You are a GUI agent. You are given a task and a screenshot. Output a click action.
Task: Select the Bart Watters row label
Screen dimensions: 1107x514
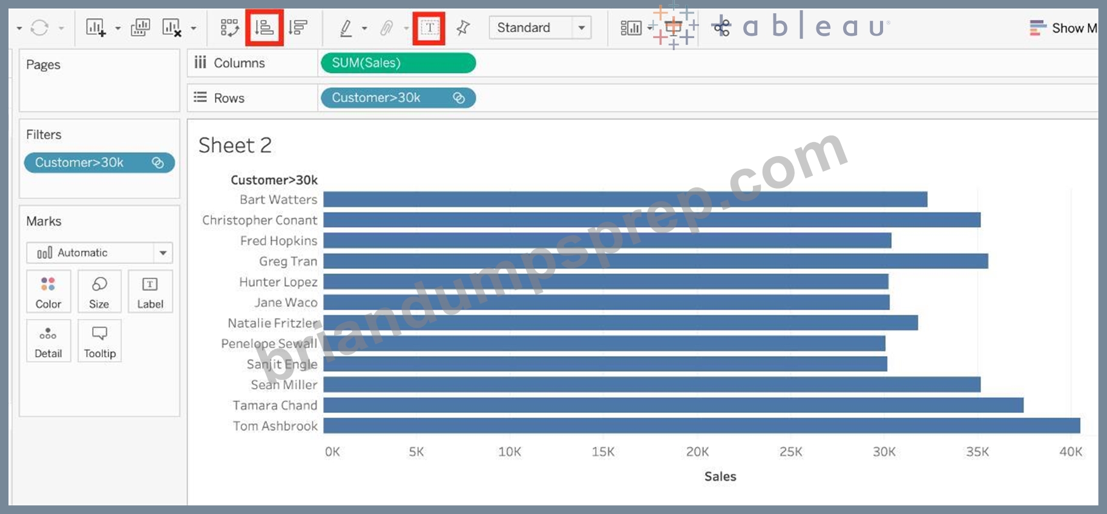[278, 200]
